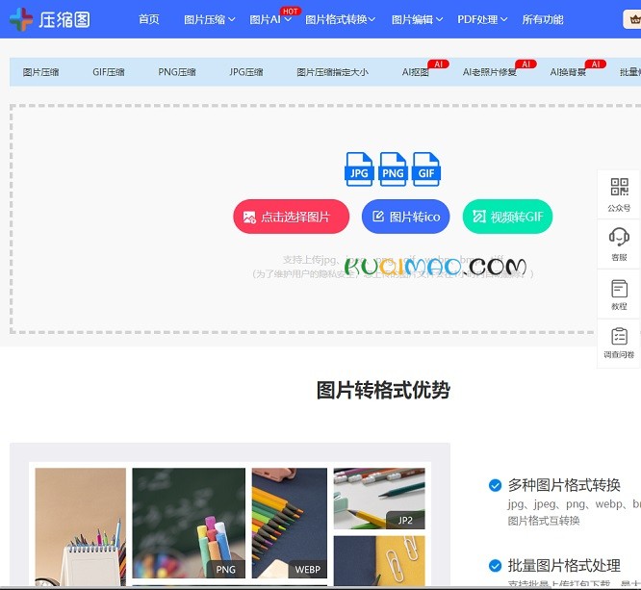The image size is (641, 590).
Task: Expand the 图片格式转换 dropdown menu
Action: [340, 19]
